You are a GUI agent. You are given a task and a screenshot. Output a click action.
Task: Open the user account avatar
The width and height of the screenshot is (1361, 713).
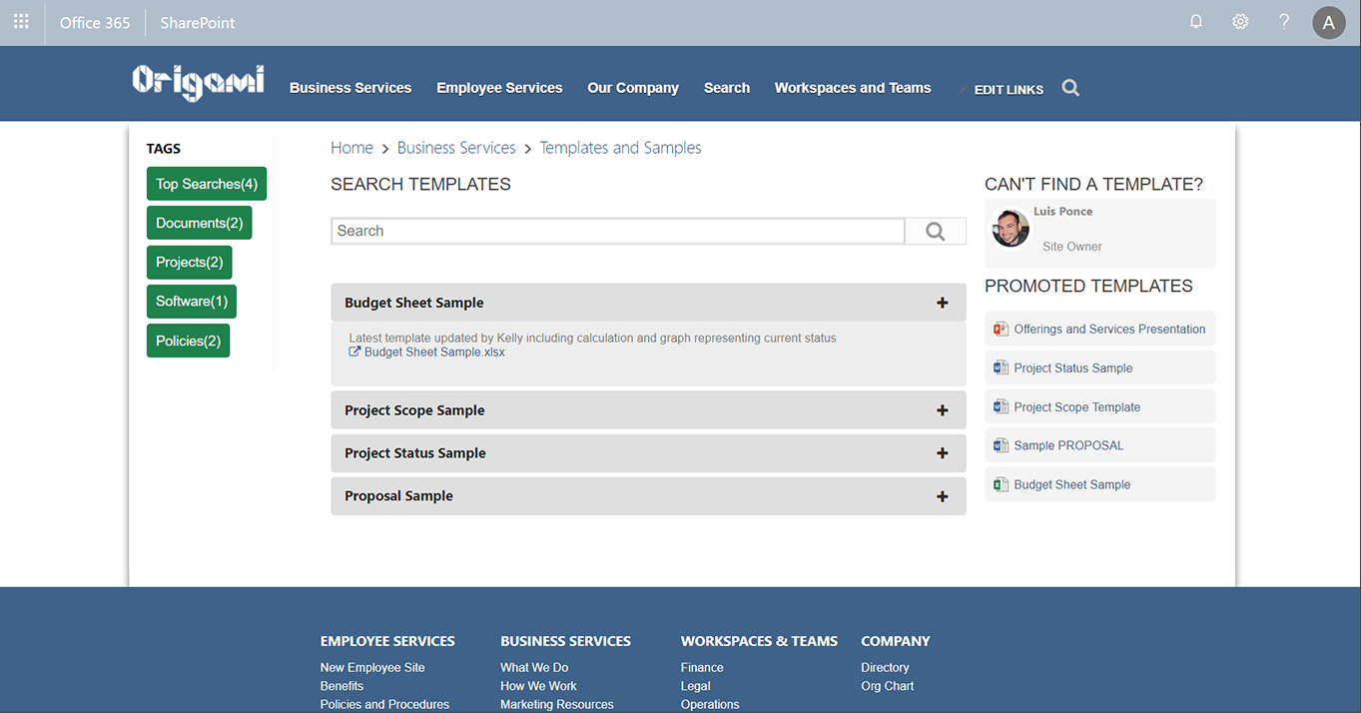point(1329,22)
